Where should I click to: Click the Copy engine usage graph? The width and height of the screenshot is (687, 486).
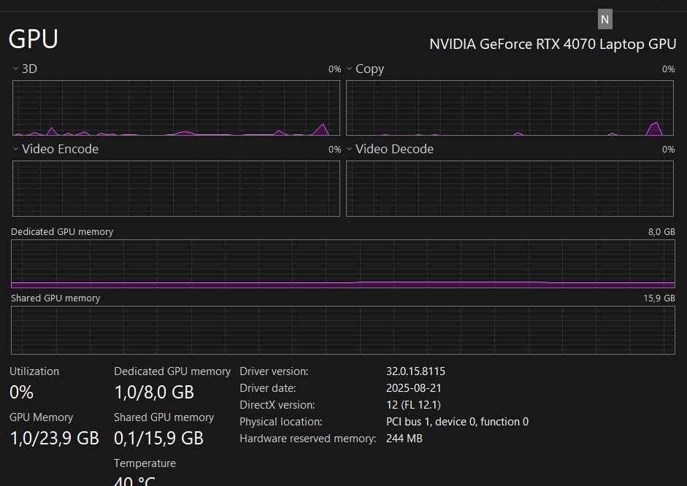pos(510,108)
